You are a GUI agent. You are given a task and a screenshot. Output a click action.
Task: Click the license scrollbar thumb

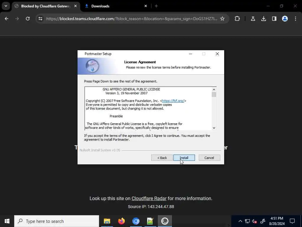[214, 95]
